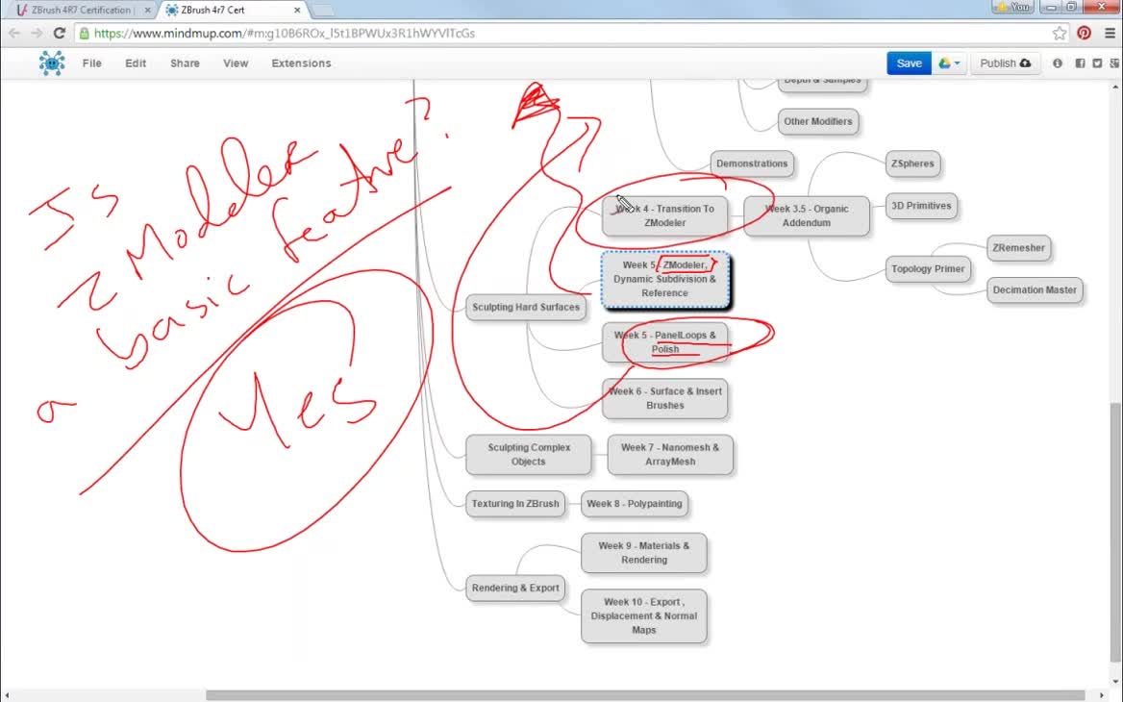Select the 3D Primitives node

[x=921, y=206]
